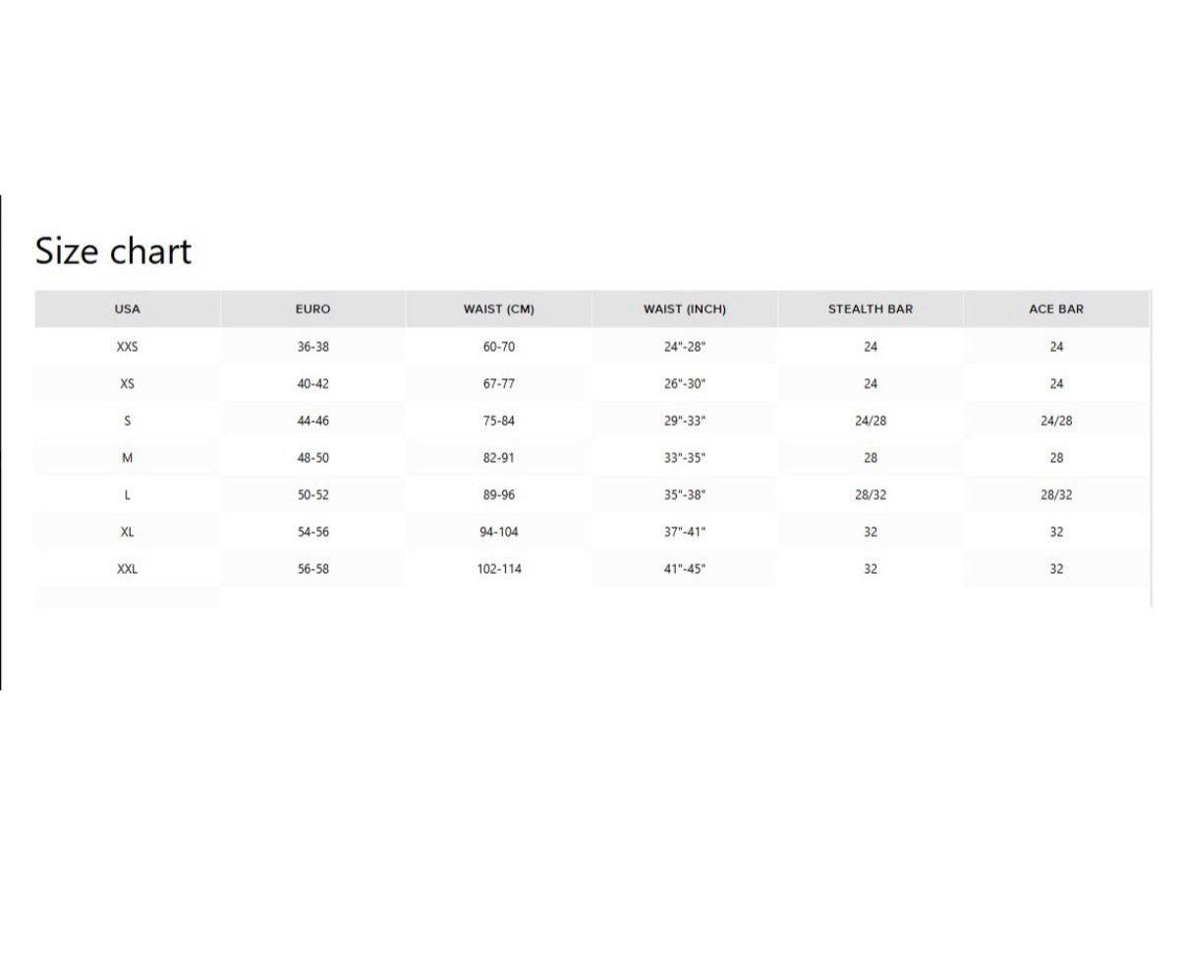
Task: Click the 54-56 Euro size cell
Action: tap(312, 532)
